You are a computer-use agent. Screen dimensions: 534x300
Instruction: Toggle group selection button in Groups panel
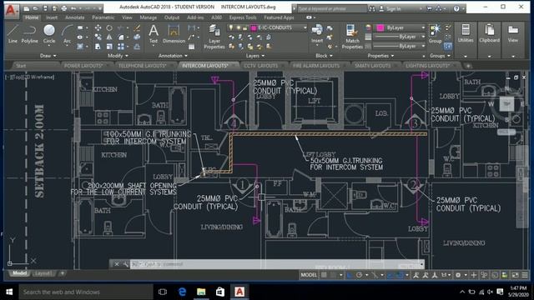448,47
